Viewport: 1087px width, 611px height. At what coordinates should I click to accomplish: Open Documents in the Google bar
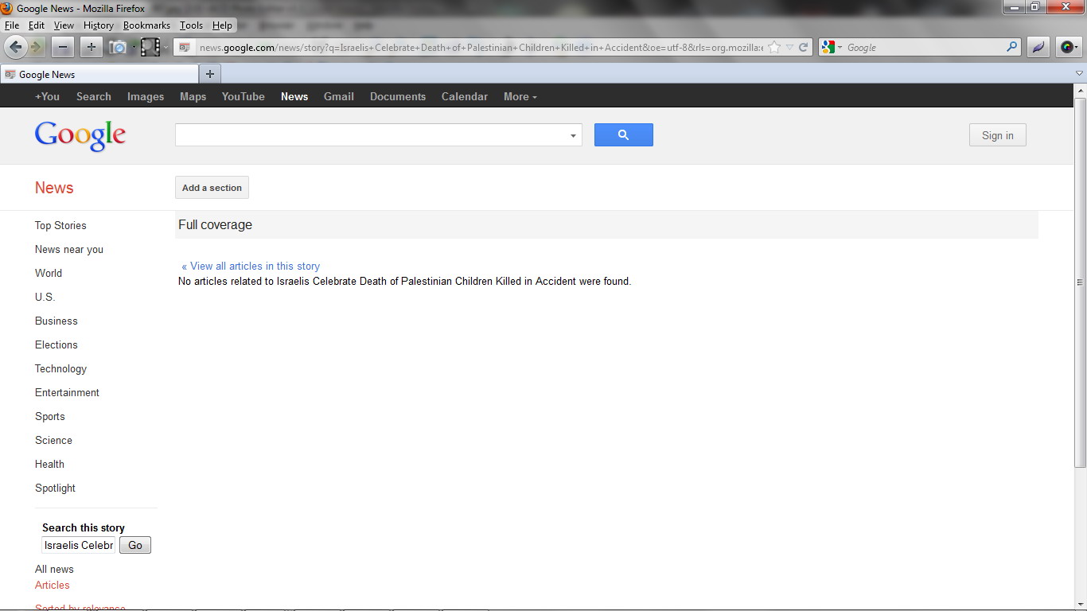(x=398, y=96)
